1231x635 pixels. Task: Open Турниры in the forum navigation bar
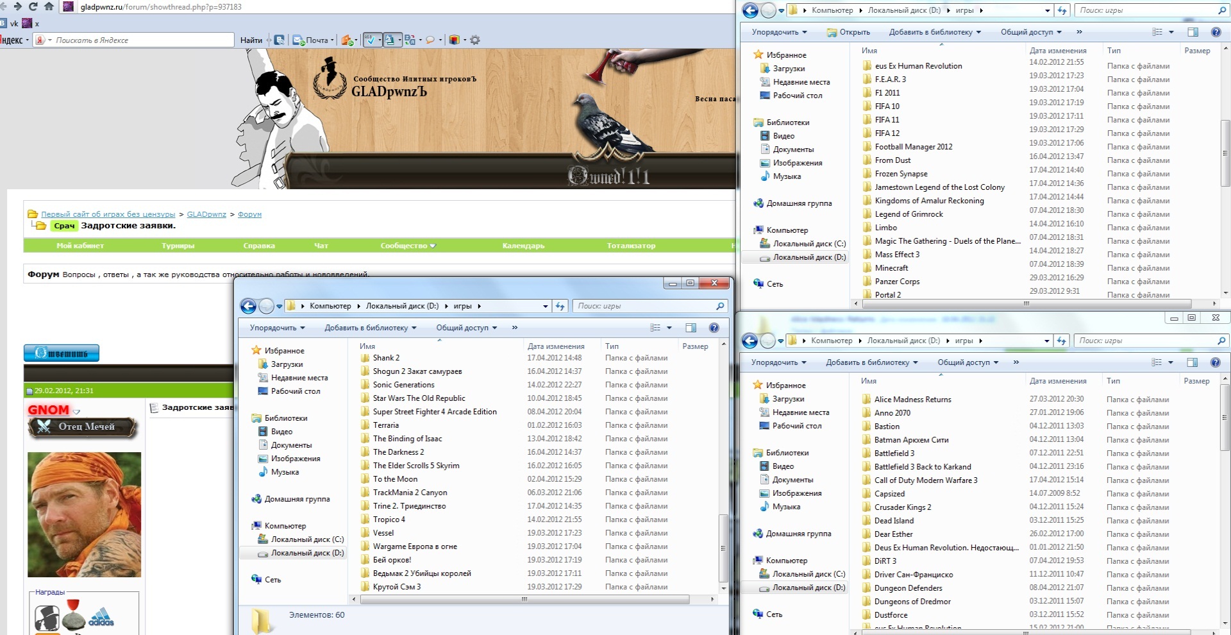pyautogui.click(x=178, y=246)
